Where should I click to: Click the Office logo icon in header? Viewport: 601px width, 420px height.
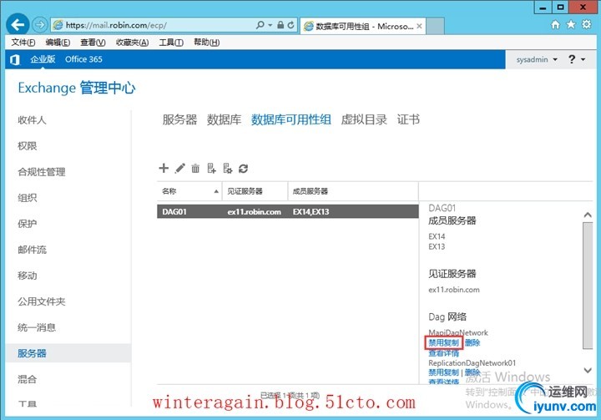(15, 59)
